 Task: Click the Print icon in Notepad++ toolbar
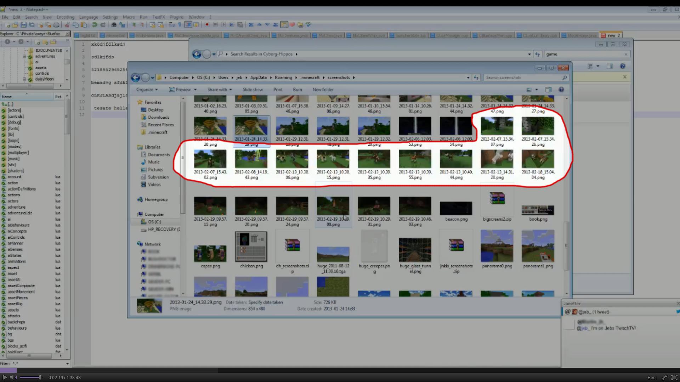[x=56, y=25]
